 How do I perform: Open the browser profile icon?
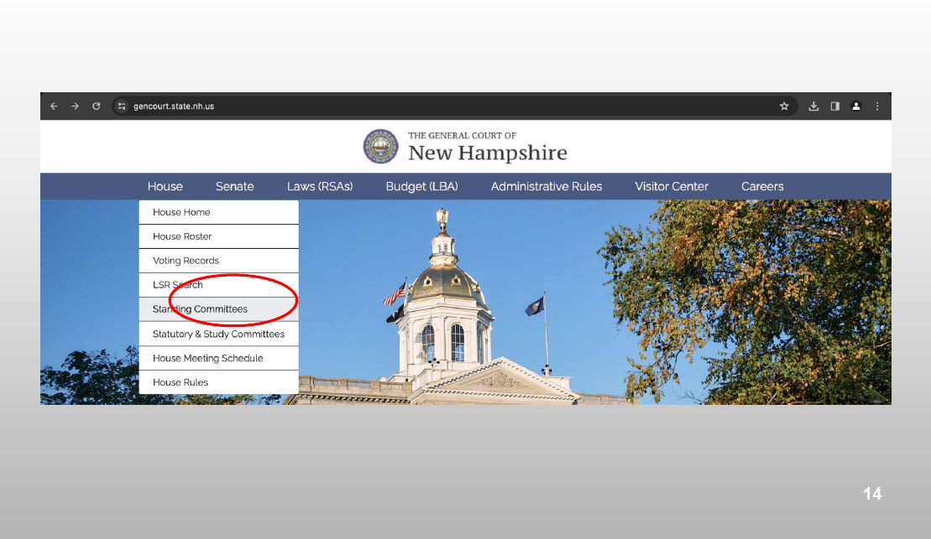(x=856, y=106)
